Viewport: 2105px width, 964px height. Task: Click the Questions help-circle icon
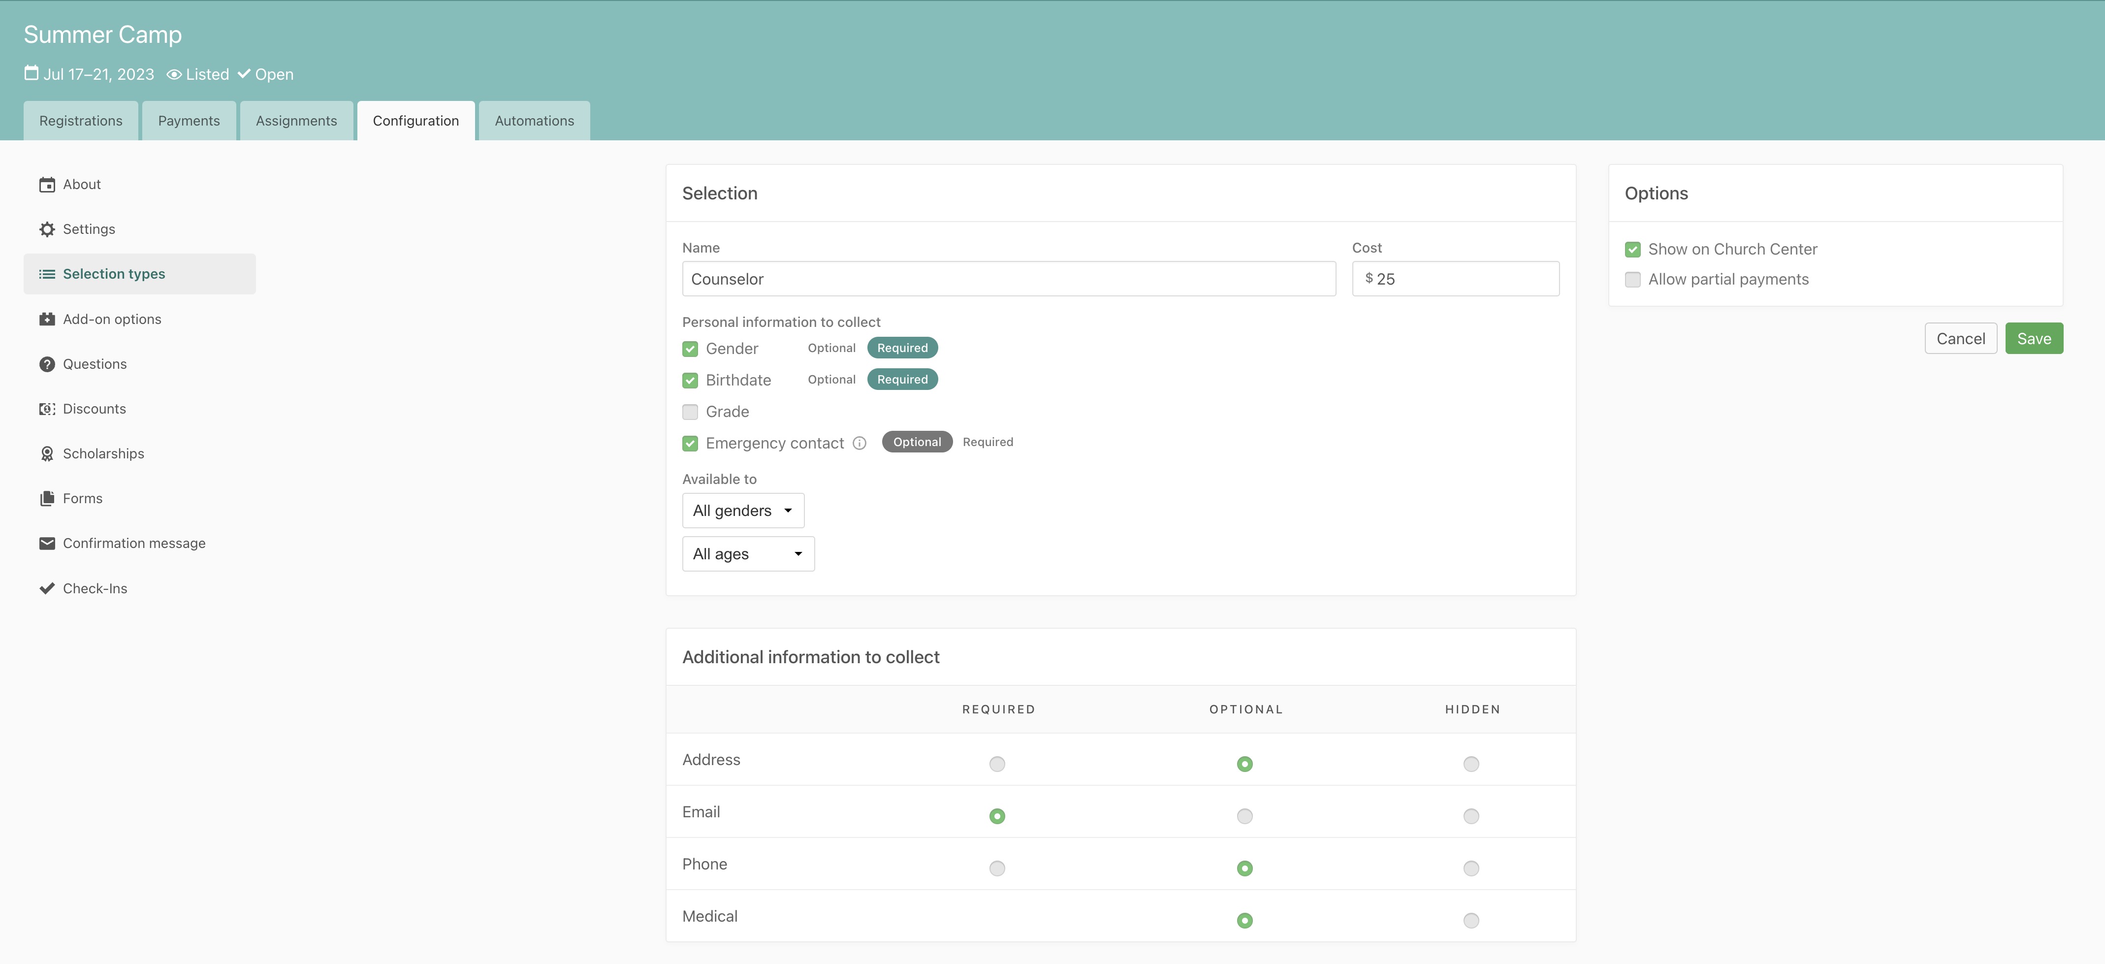[x=47, y=364]
